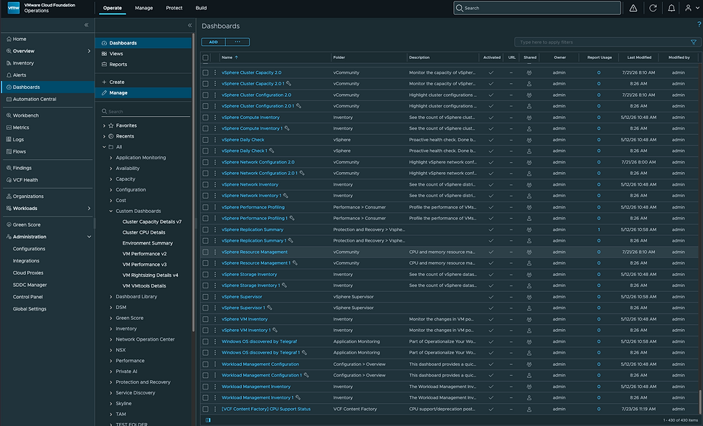
Task: Click edit pencil next to vSphere Daily Check 1
Action: click(x=271, y=151)
